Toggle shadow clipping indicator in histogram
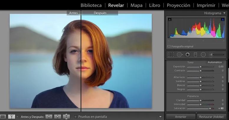 (x=170, y=20)
